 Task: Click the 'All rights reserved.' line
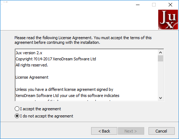click(32, 65)
